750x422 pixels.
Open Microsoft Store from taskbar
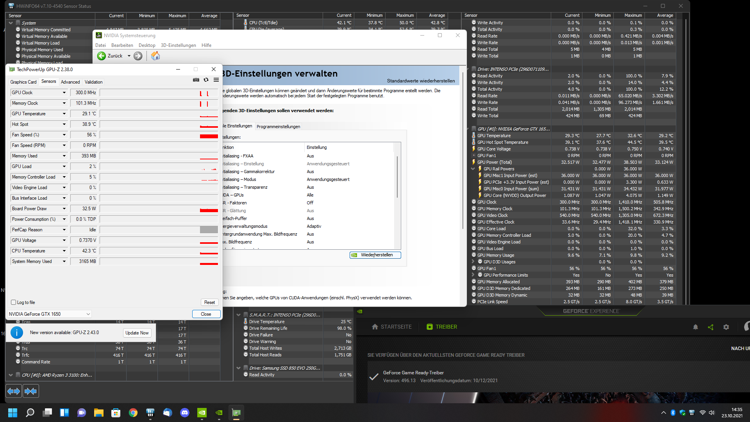[116, 413]
